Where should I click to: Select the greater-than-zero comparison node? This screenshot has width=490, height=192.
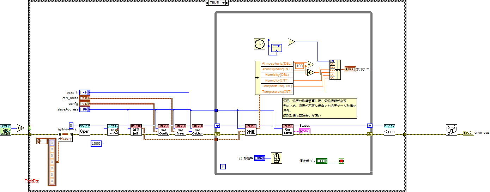click(x=20, y=128)
